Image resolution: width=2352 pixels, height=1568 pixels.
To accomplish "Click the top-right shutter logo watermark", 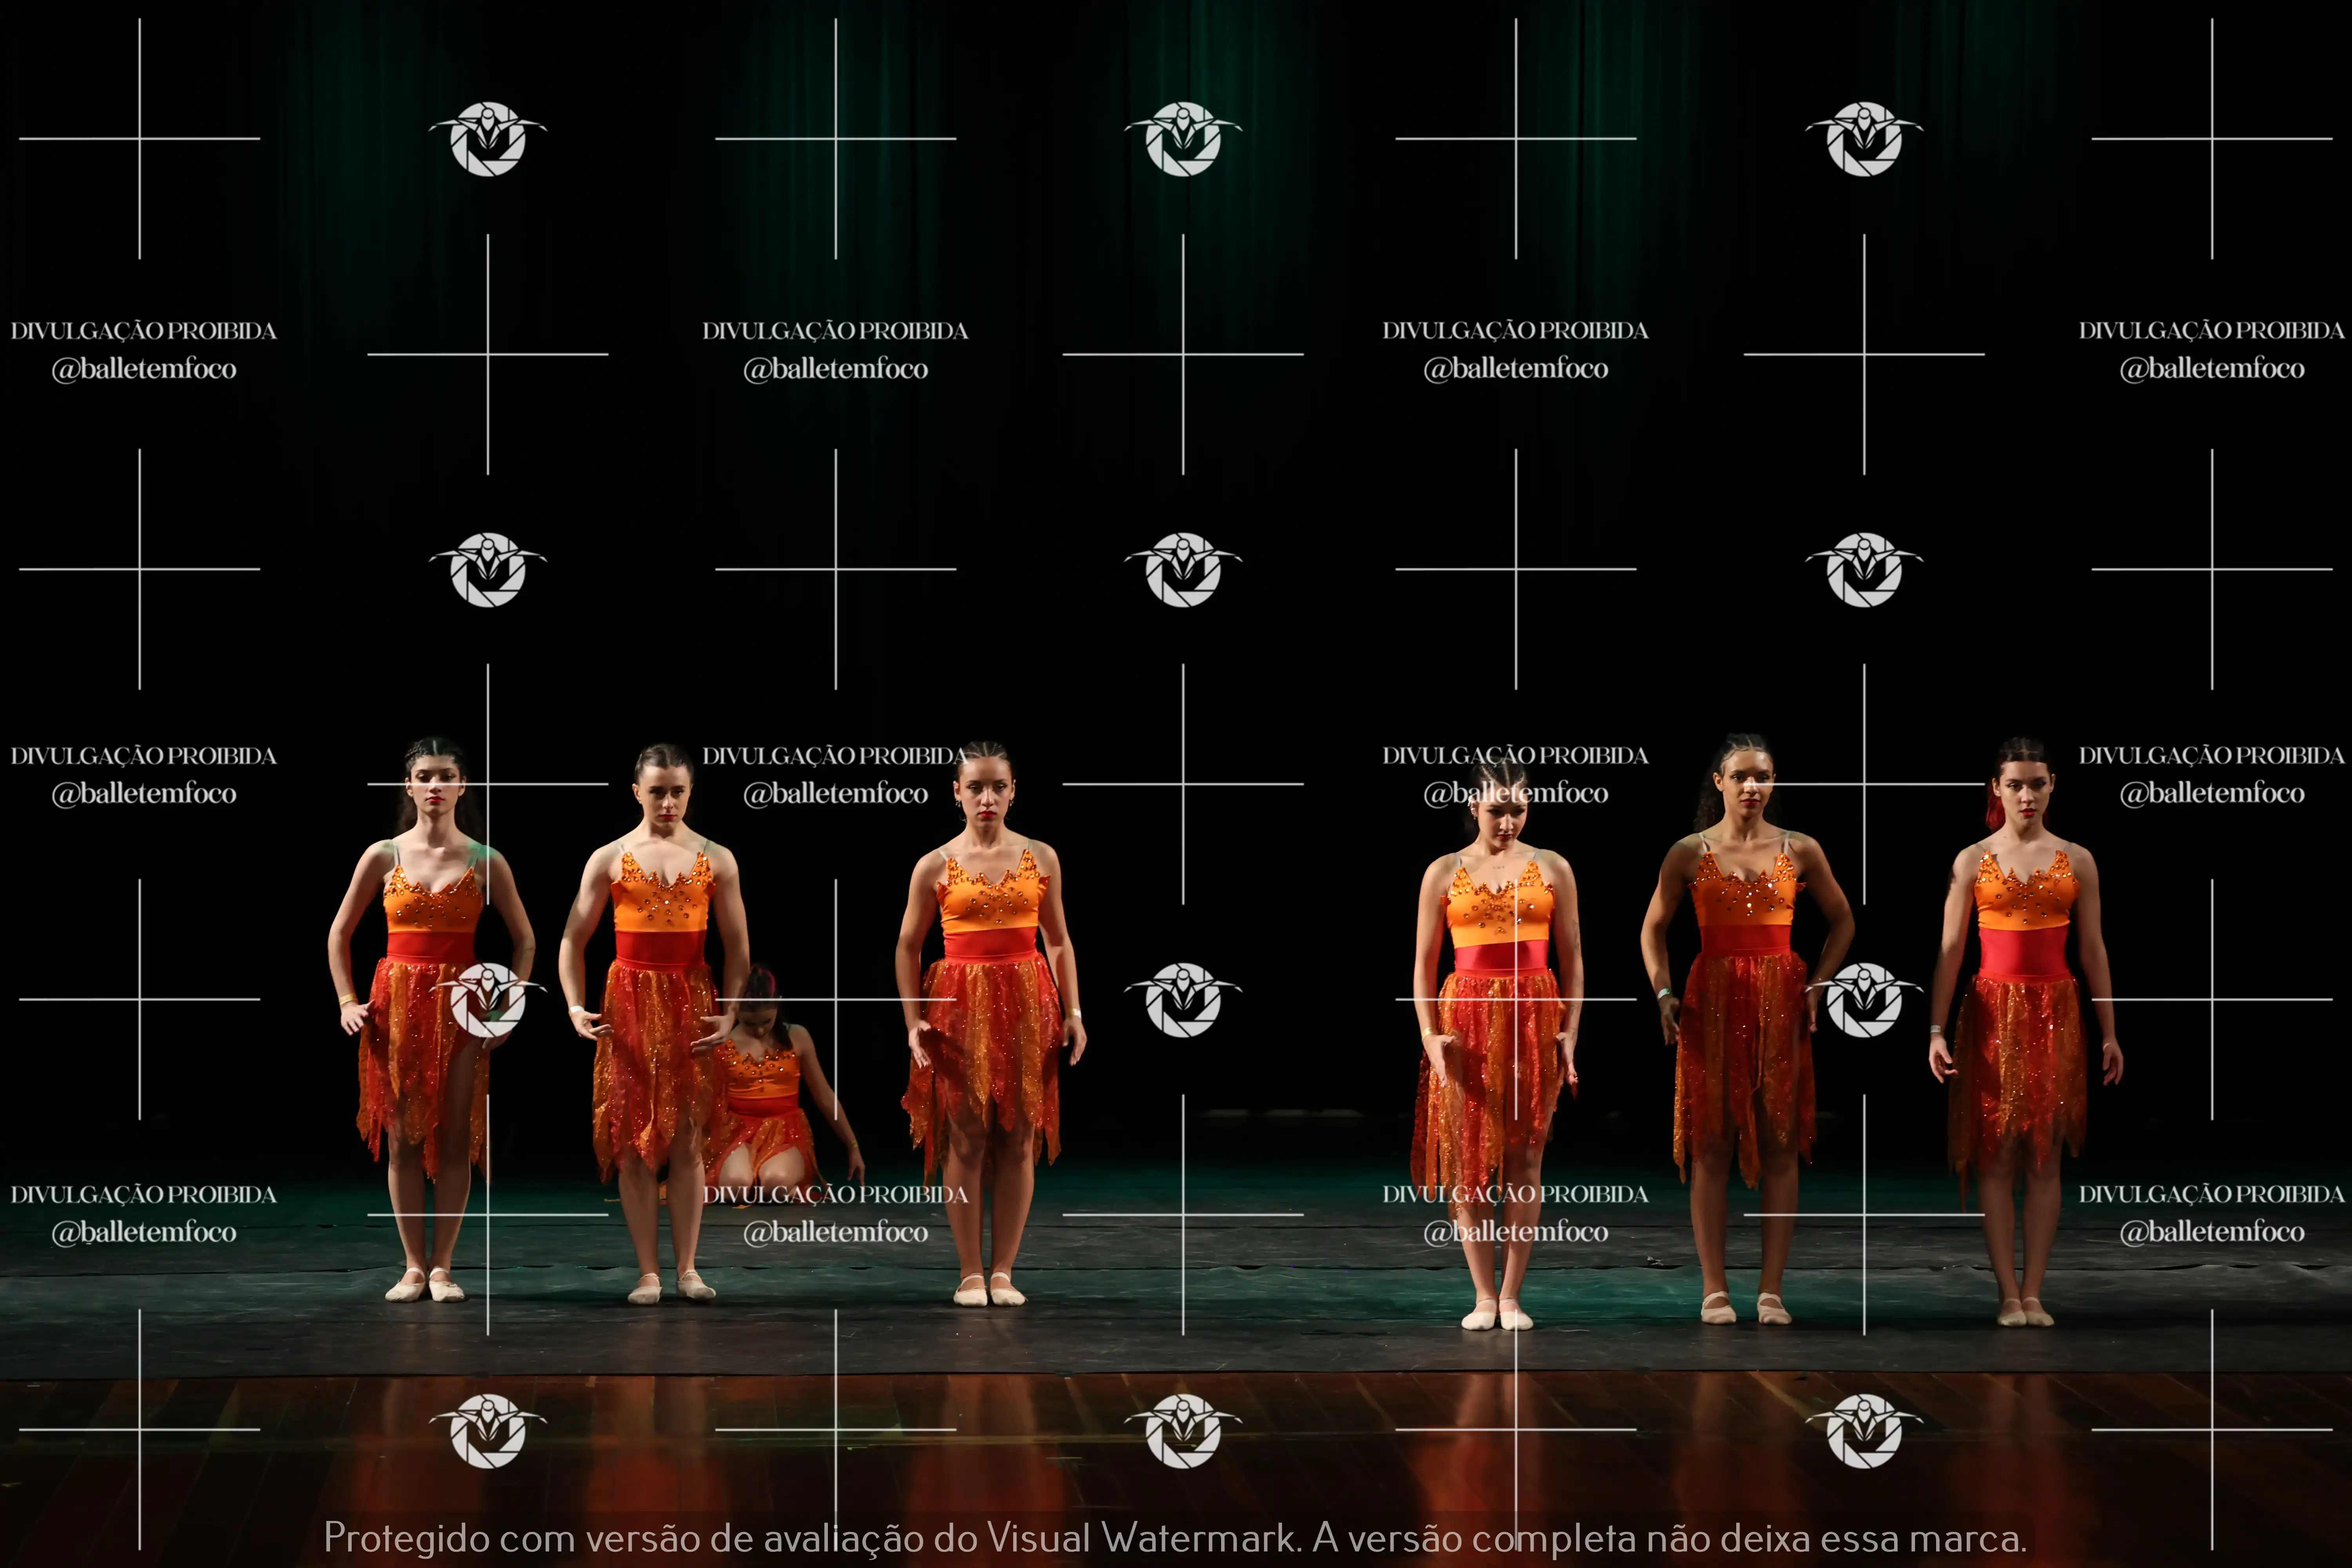I will pos(1863,139).
